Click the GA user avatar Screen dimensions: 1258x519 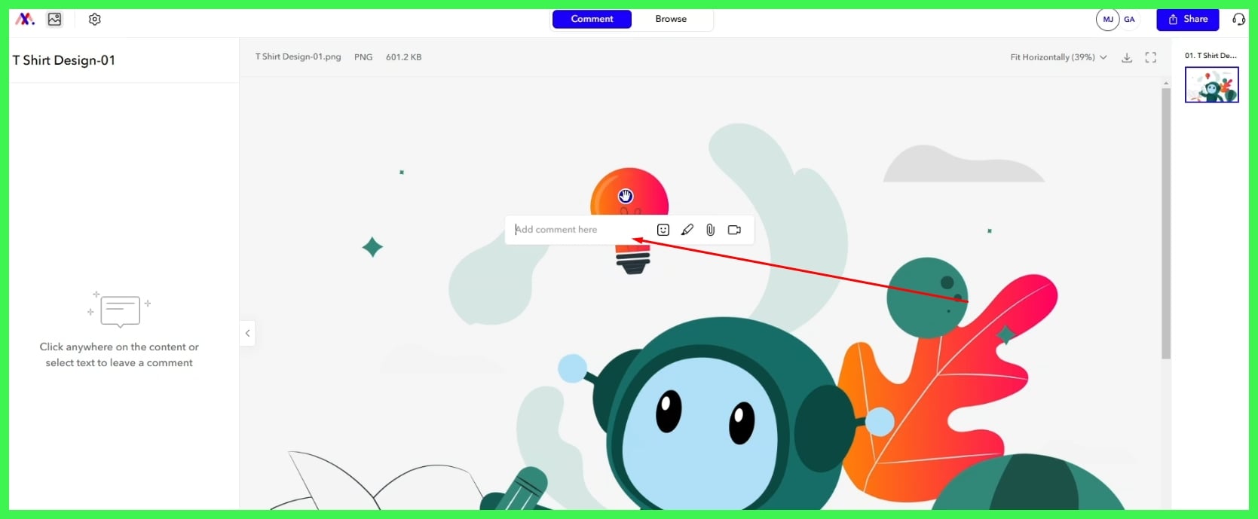click(x=1129, y=20)
